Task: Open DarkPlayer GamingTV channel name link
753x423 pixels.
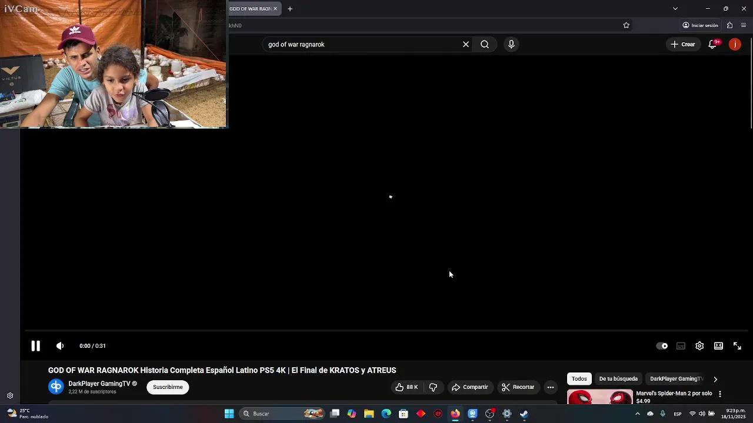Action: coord(99,384)
